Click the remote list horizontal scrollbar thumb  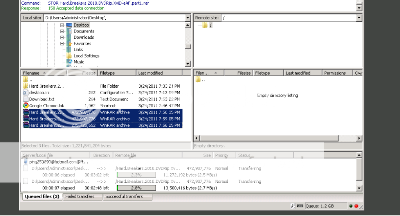pos(269,138)
